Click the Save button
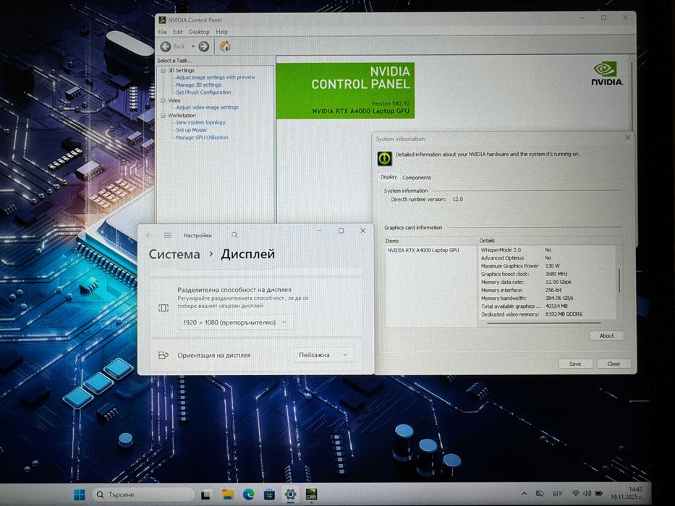The width and height of the screenshot is (675, 506). tap(575, 364)
